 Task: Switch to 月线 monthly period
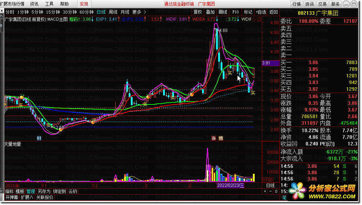tap(125, 12)
